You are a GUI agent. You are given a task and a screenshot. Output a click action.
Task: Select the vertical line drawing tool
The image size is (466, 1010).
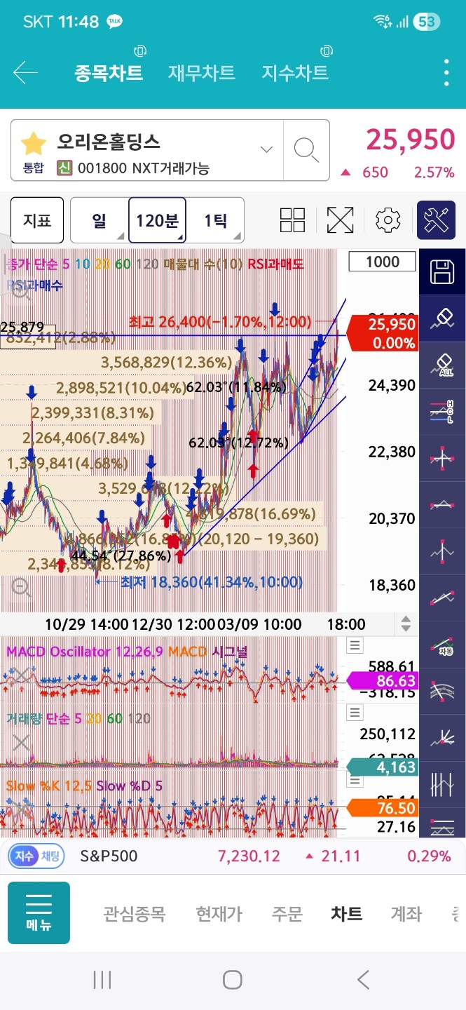442,551
